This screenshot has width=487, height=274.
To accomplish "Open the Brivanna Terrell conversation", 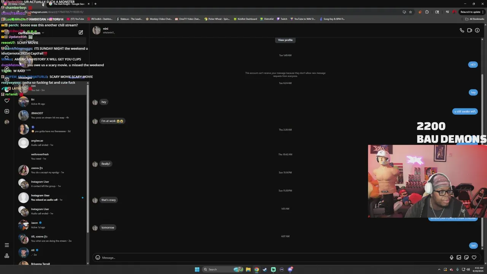I will point(51,263).
